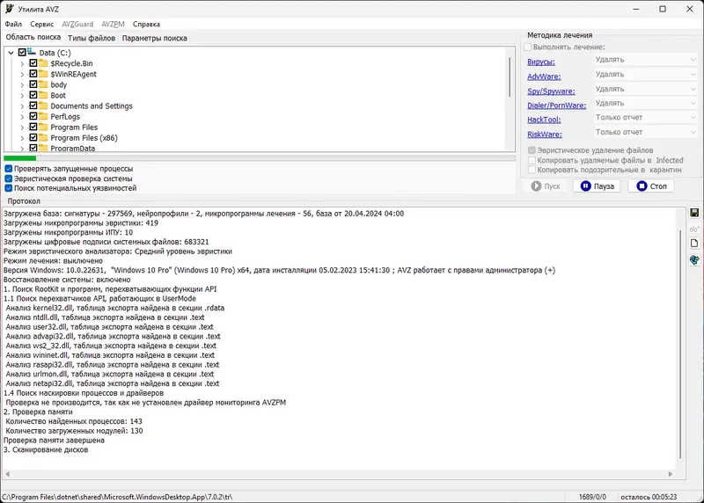Open the Вирусы action dropdown
The width and height of the screenshot is (704, 503).
[645, 60]
